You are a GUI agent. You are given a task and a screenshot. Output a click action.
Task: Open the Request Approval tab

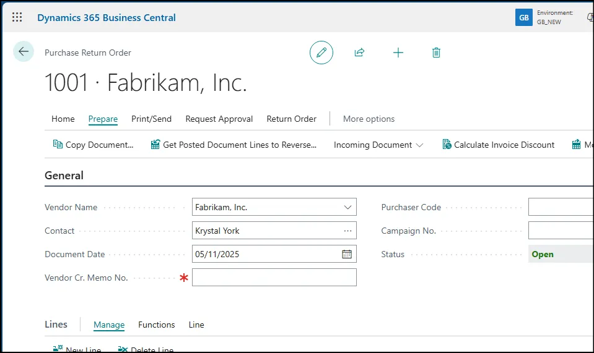(219, 119)
